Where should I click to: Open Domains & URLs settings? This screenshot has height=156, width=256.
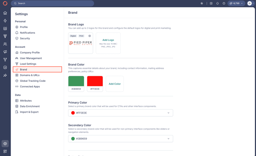point(29,75)
